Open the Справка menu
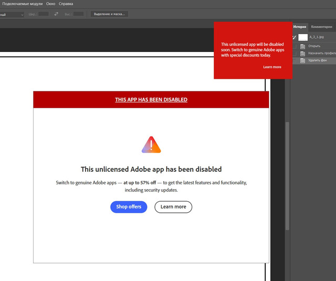336x281 pixels. (66, 4)
